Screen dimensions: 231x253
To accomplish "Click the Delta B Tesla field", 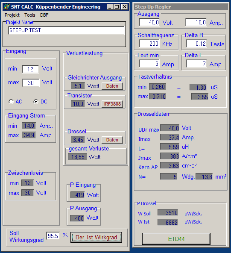I will pyautogui.click(x=196, y=44).
